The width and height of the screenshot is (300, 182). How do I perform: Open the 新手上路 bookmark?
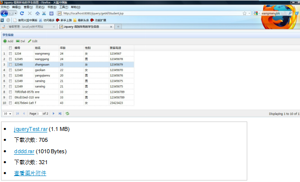click(x=64, y=20)
